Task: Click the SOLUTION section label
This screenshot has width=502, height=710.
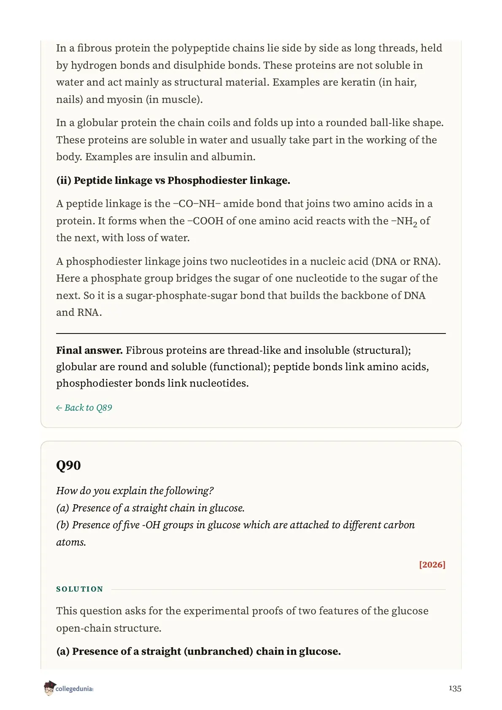Action: [80, 589]
